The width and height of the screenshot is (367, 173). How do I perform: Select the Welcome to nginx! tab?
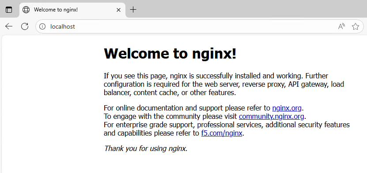(72, 10)
